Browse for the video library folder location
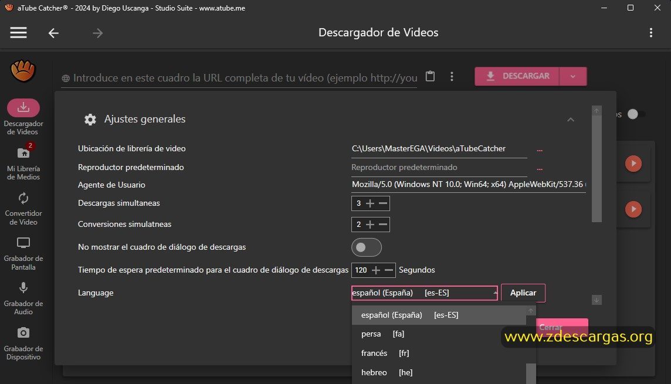671x384 pixels. (x=540, y=149)
